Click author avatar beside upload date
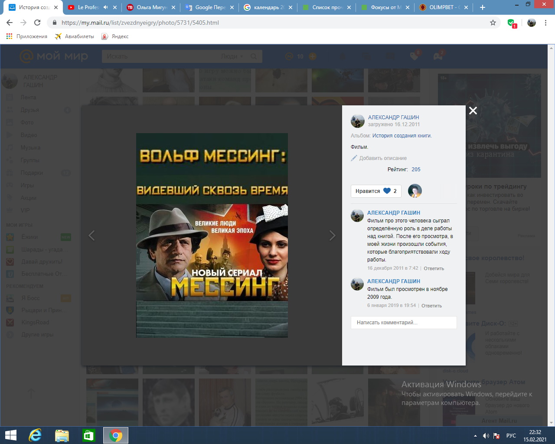The height and width of the screenshot is (444, 555). coord(358,121)
